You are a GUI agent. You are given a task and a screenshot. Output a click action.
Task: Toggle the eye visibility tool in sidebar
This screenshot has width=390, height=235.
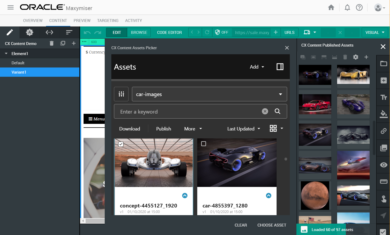(x=384, y=165)
